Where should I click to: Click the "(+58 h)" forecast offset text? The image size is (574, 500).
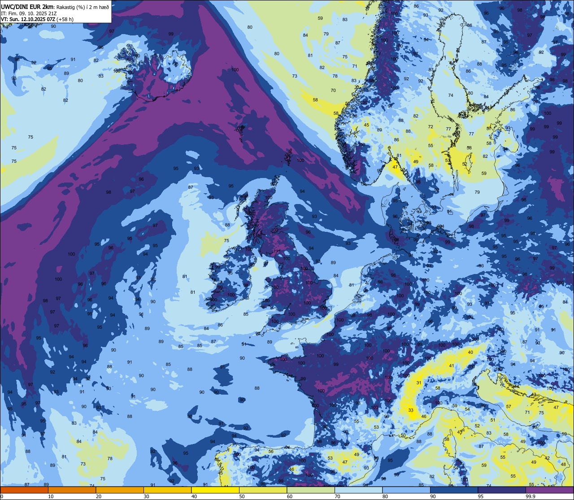point(65,19)
